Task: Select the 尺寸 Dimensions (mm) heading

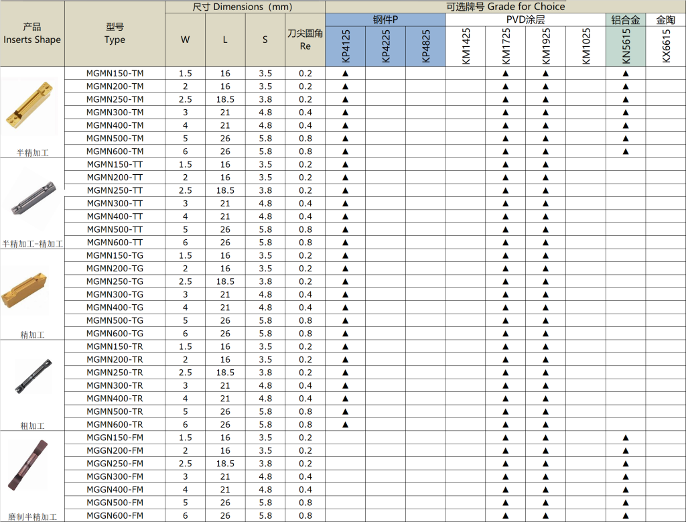Action: (x=245, y=7)
